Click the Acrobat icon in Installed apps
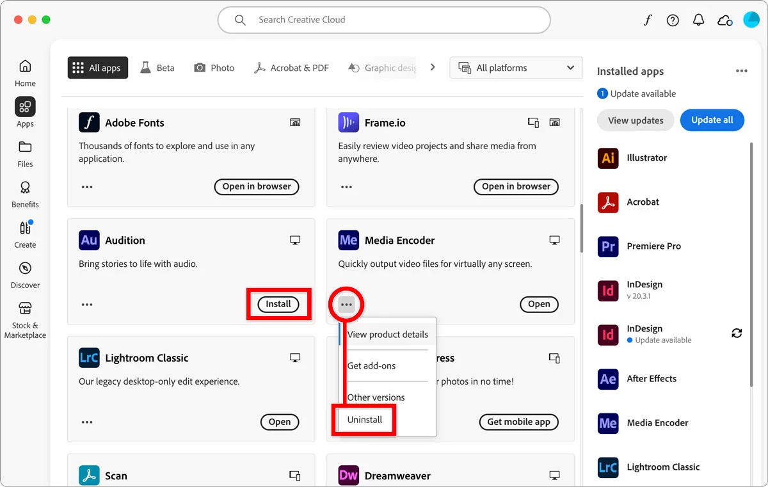 (x=608, y=202)
